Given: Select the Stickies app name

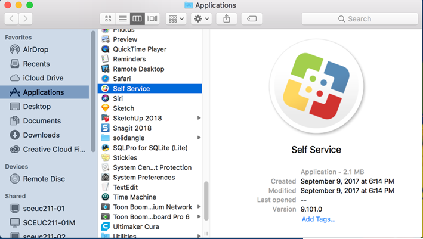Looking at the screenshot, I should 125,157.
